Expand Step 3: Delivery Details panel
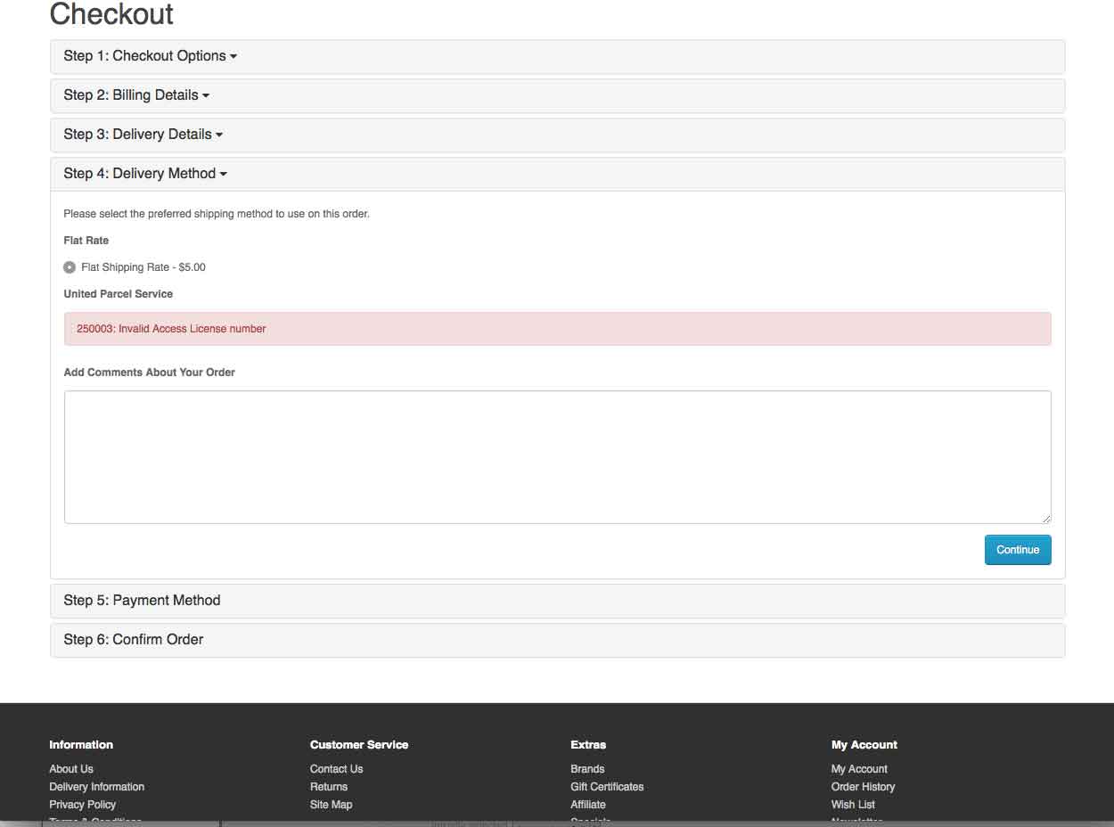This screenshot has width=1114, height=827. coord(143,135)
